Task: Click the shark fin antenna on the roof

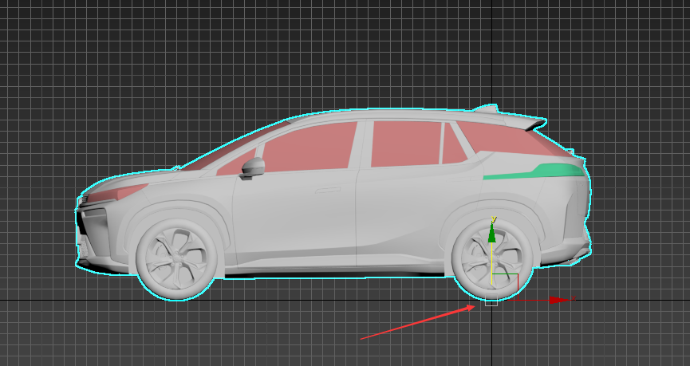Action: pos(486,107)
